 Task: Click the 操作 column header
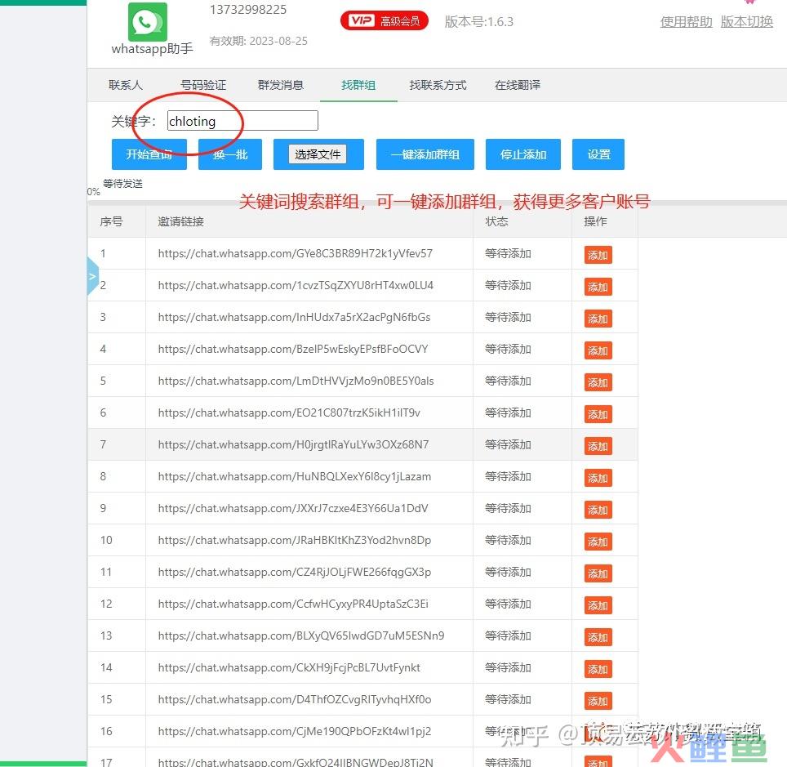pyautogui.click(x=596, y=221)
